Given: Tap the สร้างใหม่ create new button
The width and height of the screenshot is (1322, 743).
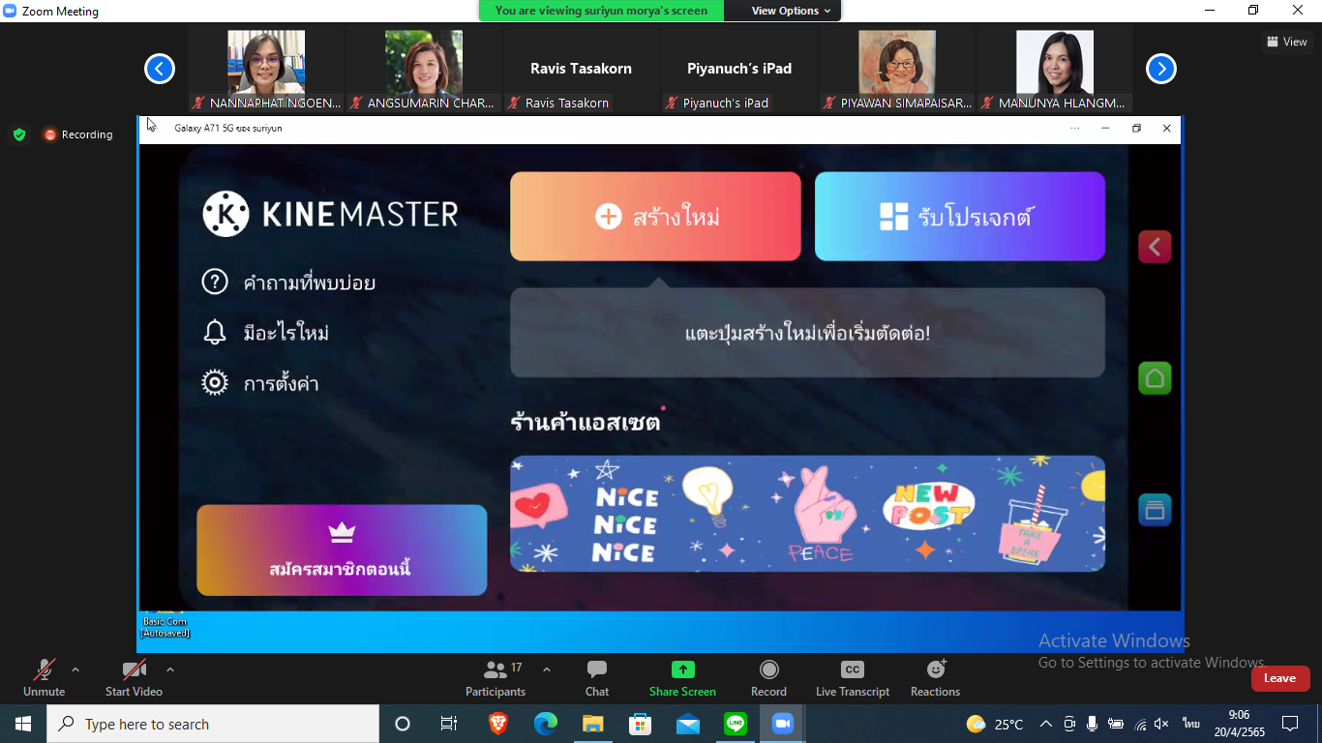Looking at the screenshot, I should (x=655, y=217).
